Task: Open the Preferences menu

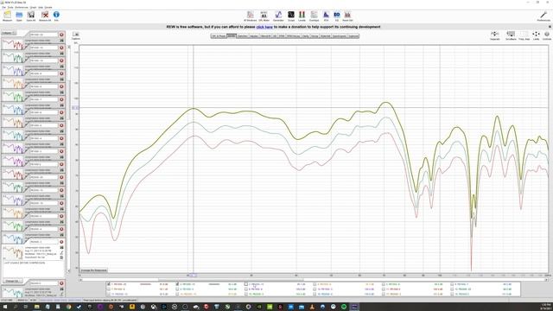Action: pyautogui.click(x=22, y=7)
